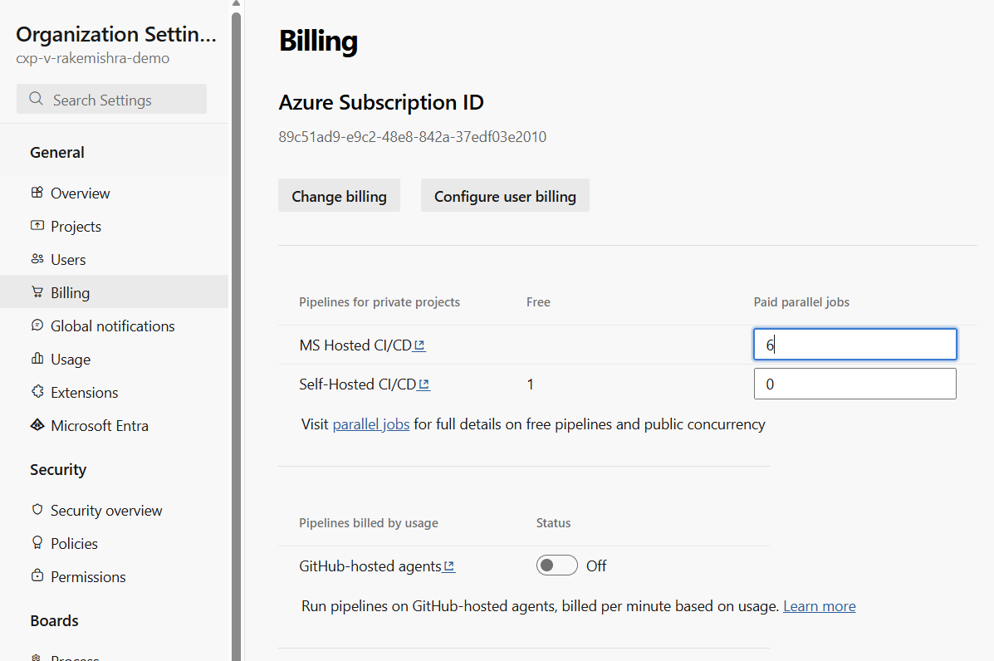Image resolution: width=994 pixels, height=661 pixels.
Task: Click organization name cxp-v-rakemishra-demo
Action: pos(92,58)
